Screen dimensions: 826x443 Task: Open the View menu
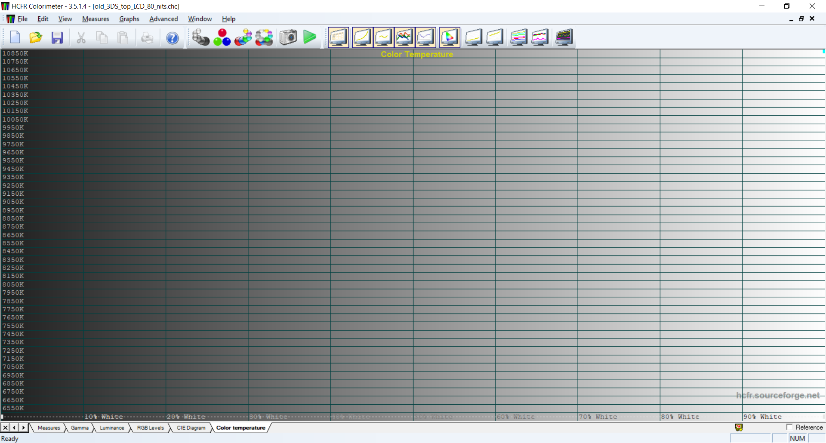coord(65,19)
